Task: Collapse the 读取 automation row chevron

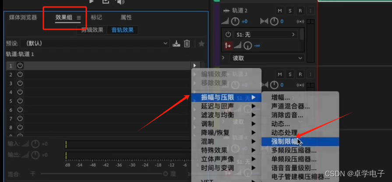Action: coord(223,58)
